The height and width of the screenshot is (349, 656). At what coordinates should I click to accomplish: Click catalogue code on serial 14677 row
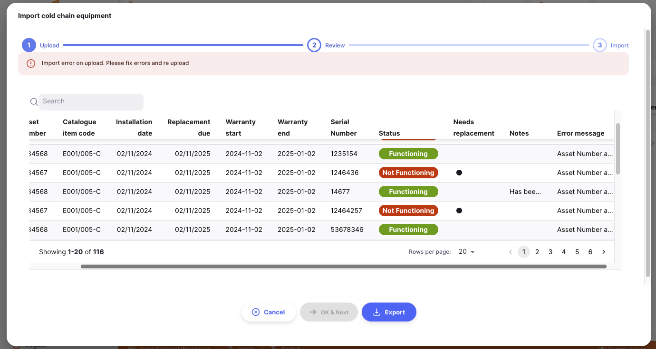click(x=82, y=192)
